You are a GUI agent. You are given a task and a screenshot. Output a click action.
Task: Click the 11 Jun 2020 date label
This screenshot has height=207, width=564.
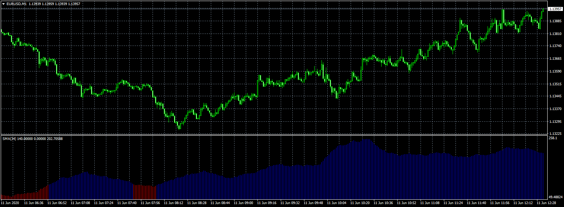tap(10, 203)
